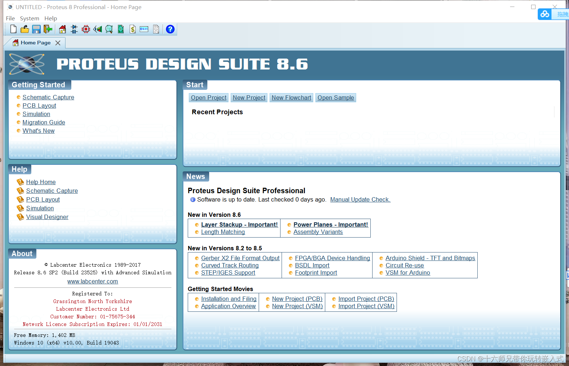Open the What's New link

39,131
